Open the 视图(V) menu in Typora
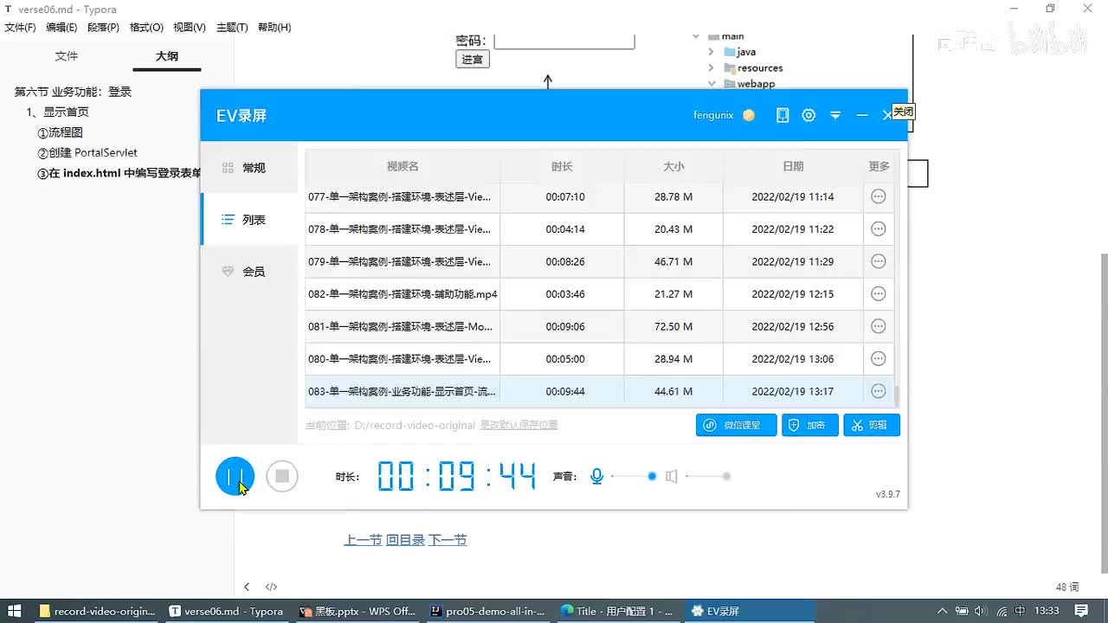Image resolution: width=1108 pixels, height=623 pixels. (190, 28)
